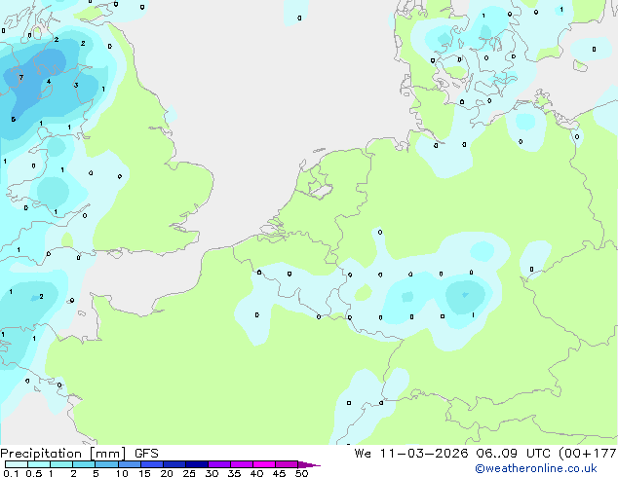Click the '0.1' legend scale label

pyautogui.click(x=11, y=473)
